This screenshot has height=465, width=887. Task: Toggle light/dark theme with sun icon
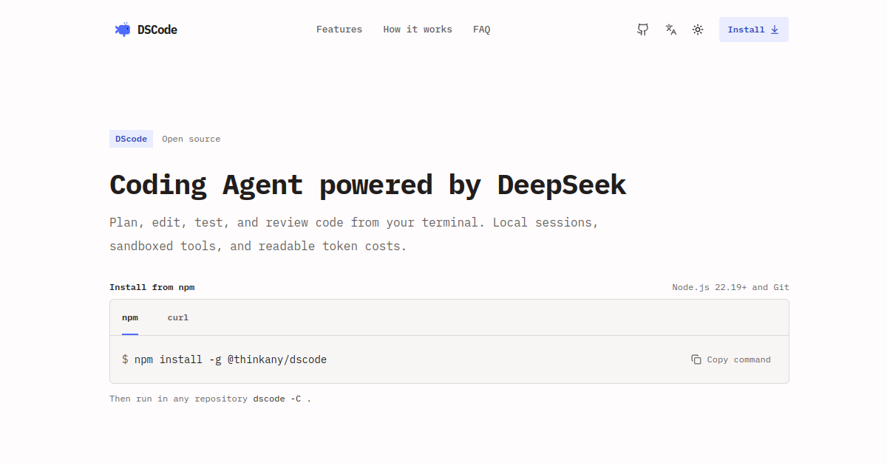pos(698,30)
